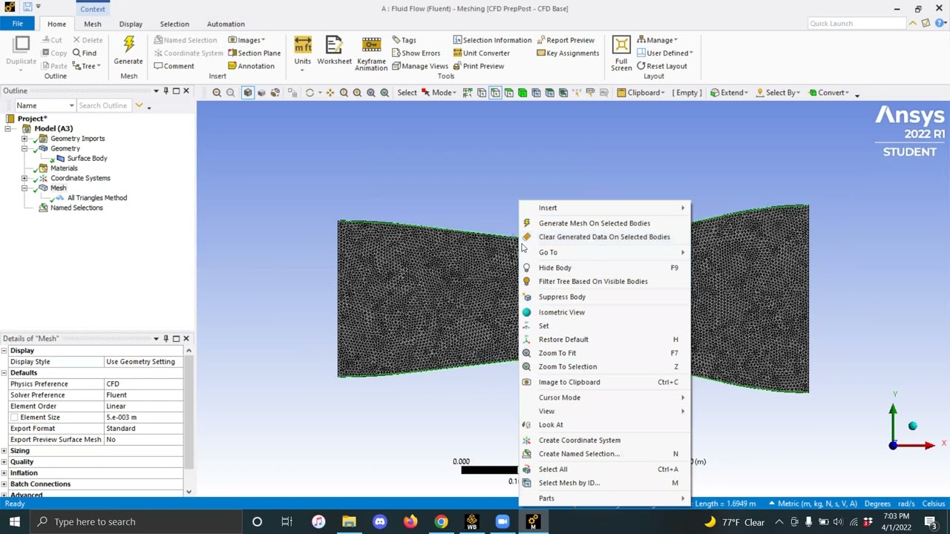Open the Images dropdown in Insert group
Screen dimensions: 950x534
click(x=245, y=40)
